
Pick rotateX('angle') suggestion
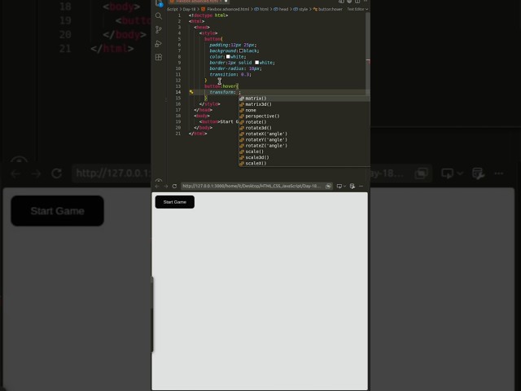click(304, 134)
